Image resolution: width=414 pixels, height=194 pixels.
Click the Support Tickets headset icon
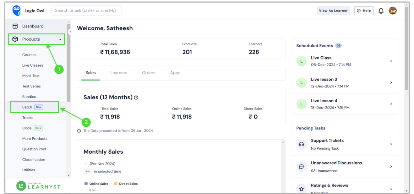302,144
